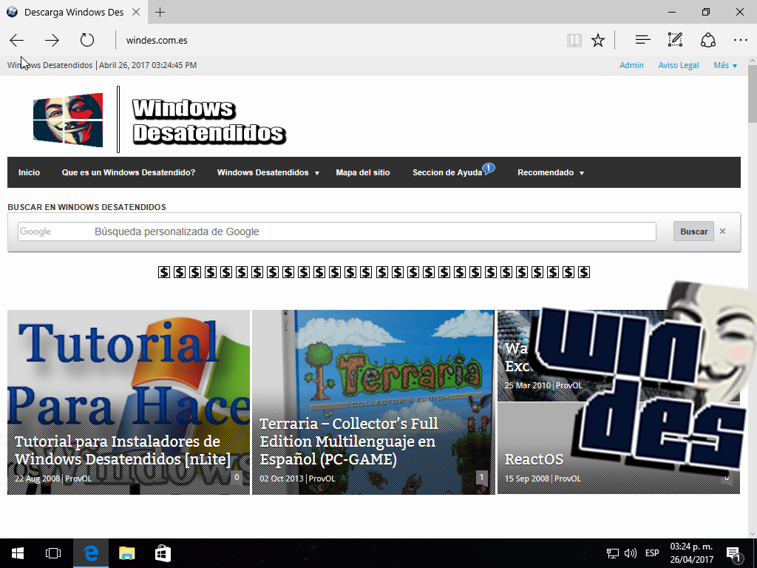Image resolution: width=757 pixels, height=568 pixels.
Task: Refresh the page with reload icon
Action: coord(87,40)
